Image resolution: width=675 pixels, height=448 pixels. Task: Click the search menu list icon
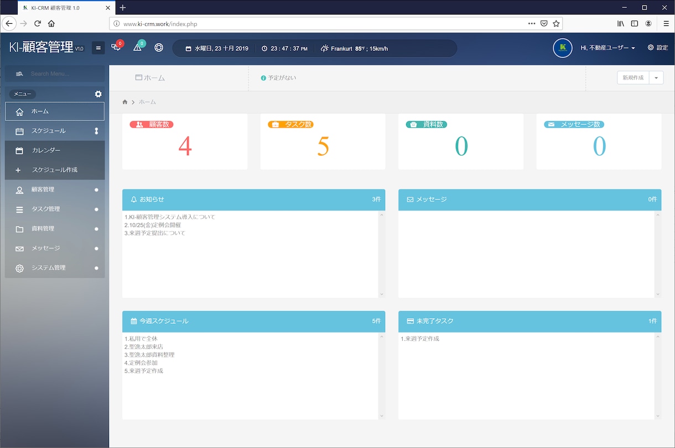click(x=19, y=73)
